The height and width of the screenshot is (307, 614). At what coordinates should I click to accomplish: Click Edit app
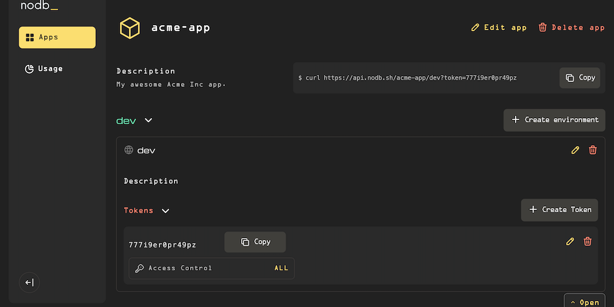(499, 28)
